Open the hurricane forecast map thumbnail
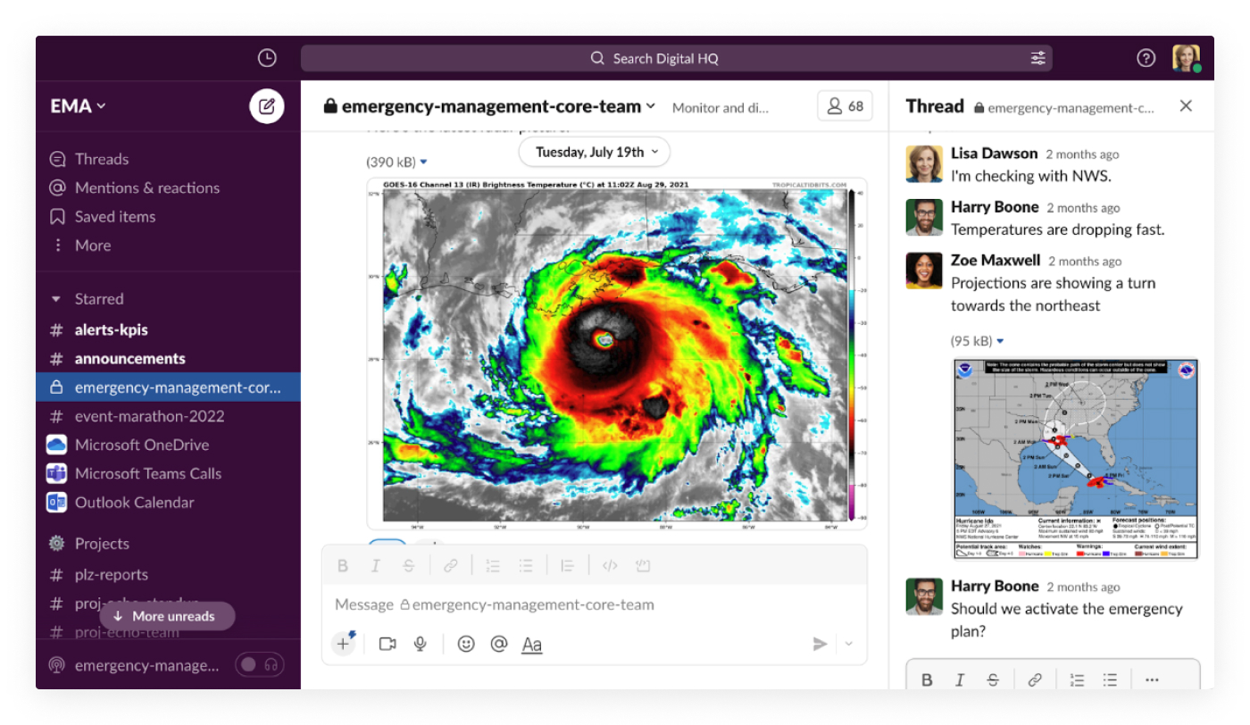 (1076, 459)
